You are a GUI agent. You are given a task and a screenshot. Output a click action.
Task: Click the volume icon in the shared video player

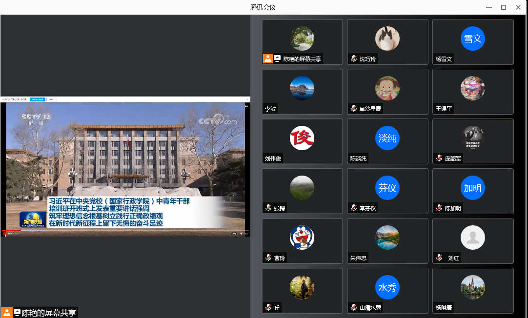241,234
